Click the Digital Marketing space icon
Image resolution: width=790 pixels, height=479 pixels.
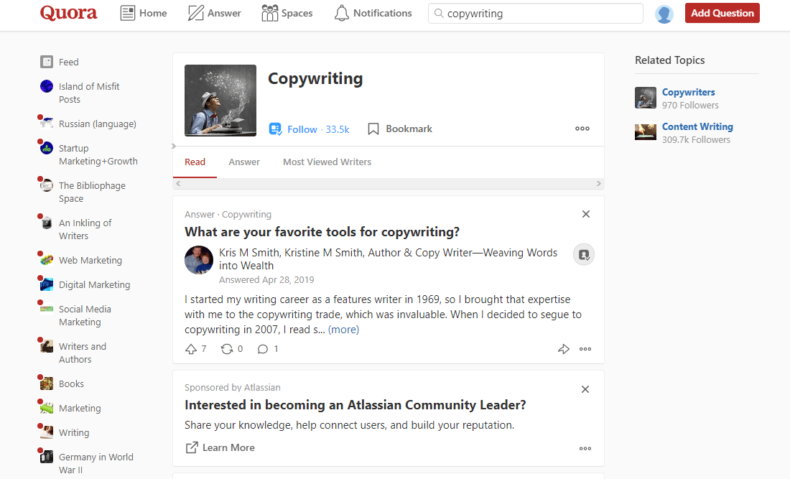click(x=47, y=284)
